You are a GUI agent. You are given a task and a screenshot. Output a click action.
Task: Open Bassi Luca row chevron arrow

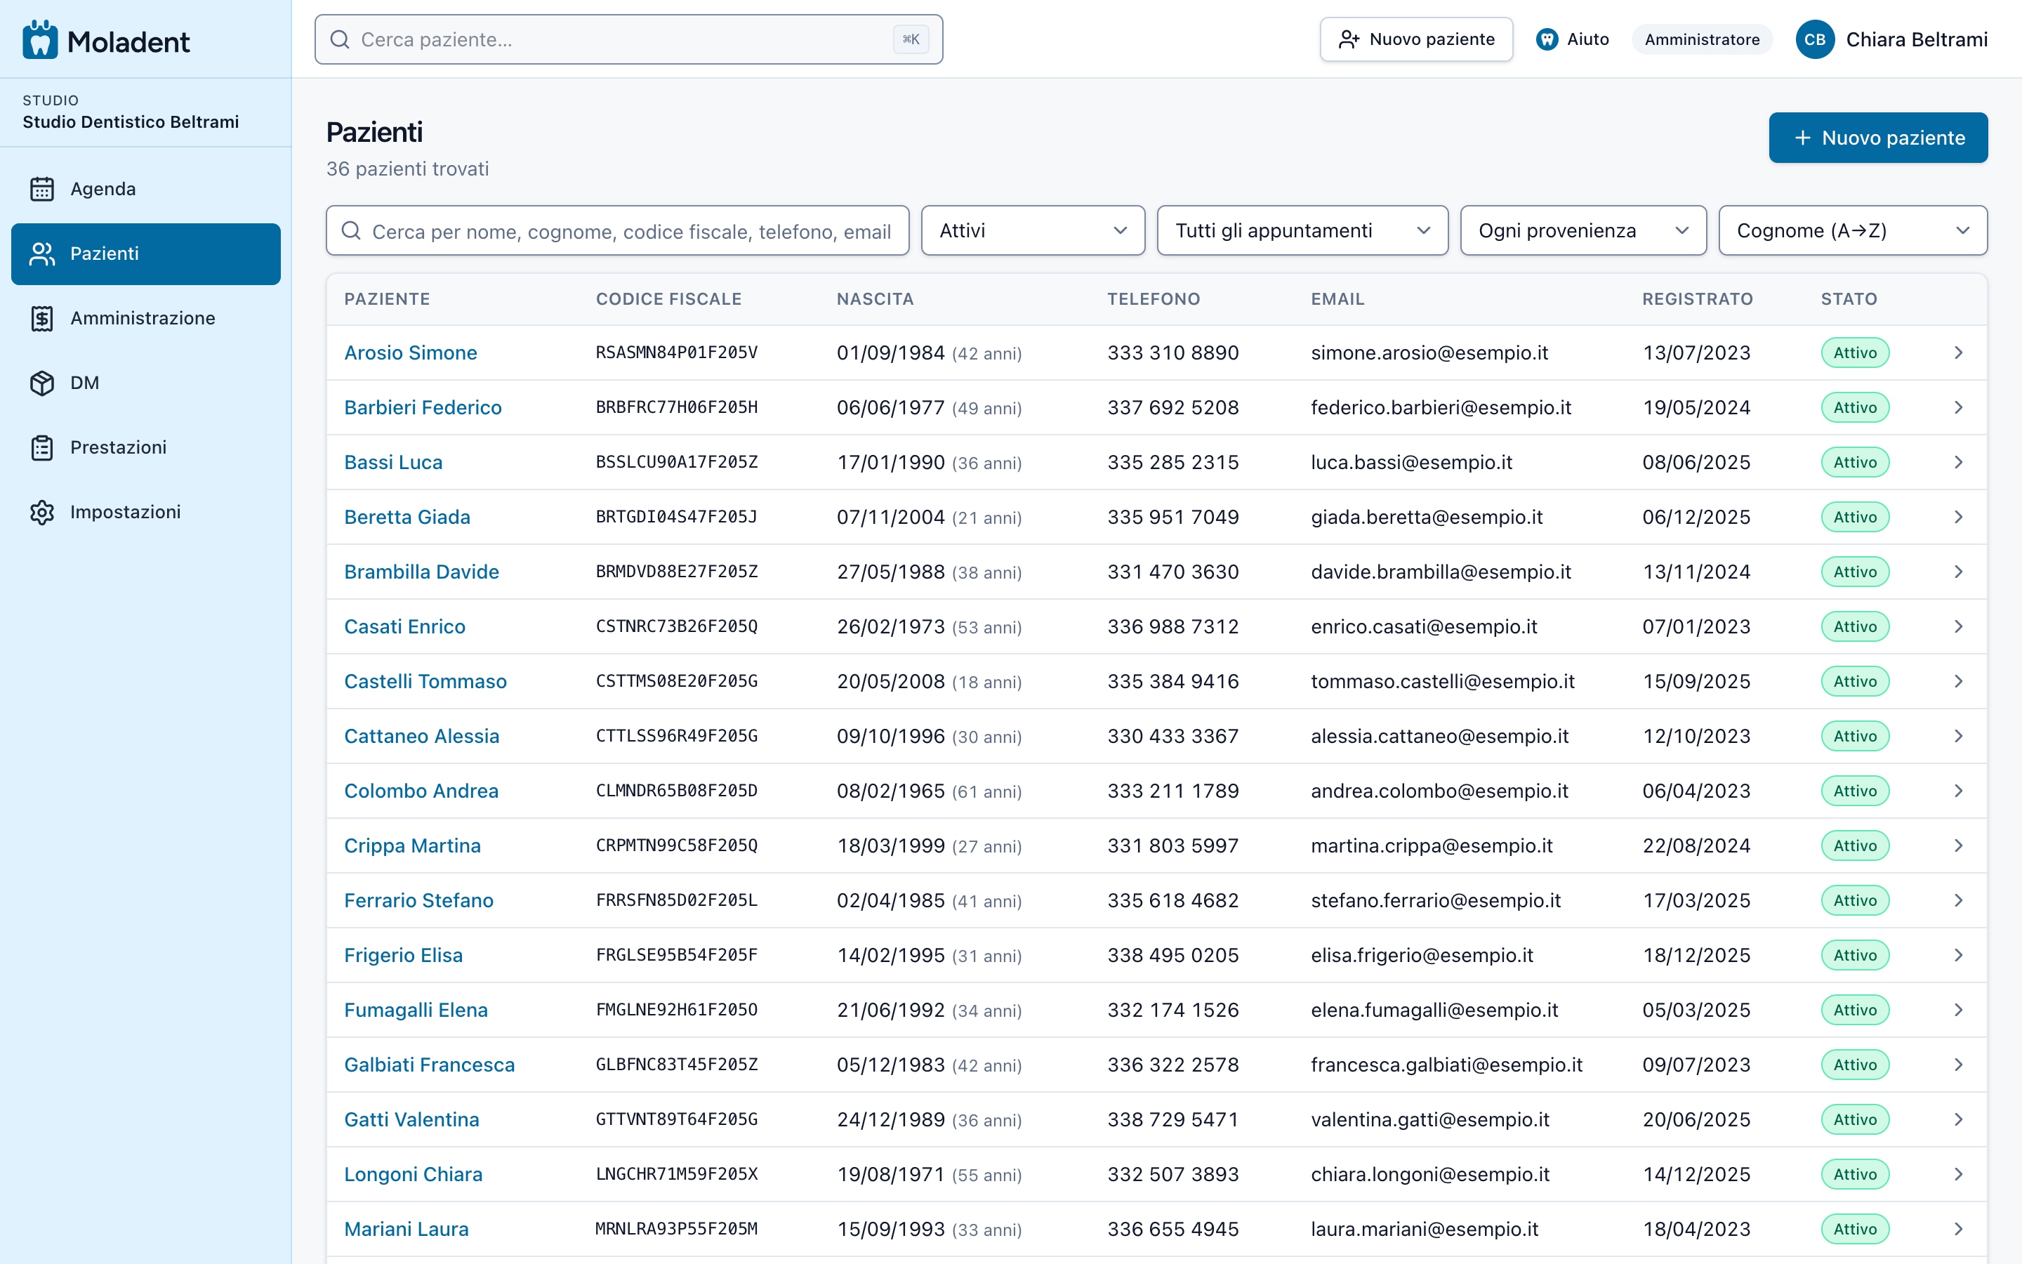click(1959, 462)
